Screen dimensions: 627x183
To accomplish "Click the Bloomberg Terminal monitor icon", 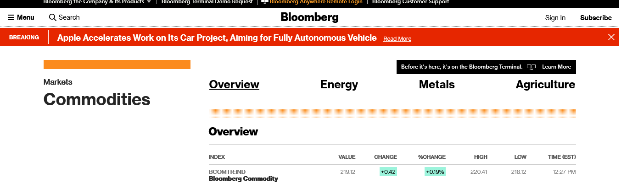I will [x=531, y=67].
